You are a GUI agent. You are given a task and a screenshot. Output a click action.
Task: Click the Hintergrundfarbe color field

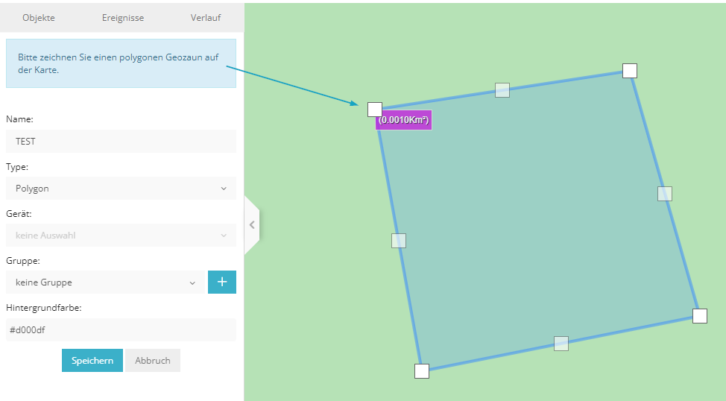(121, 330)
